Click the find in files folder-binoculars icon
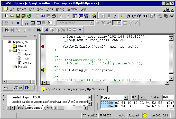 [94, 16]
